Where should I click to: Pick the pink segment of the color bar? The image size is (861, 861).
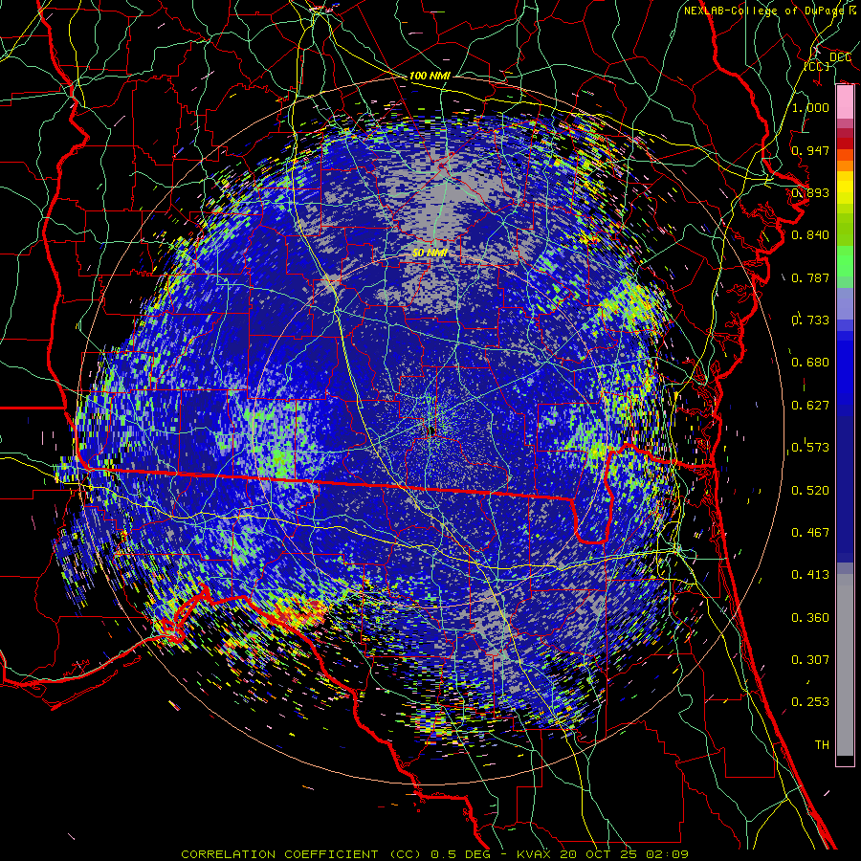(x=845, y=102)
